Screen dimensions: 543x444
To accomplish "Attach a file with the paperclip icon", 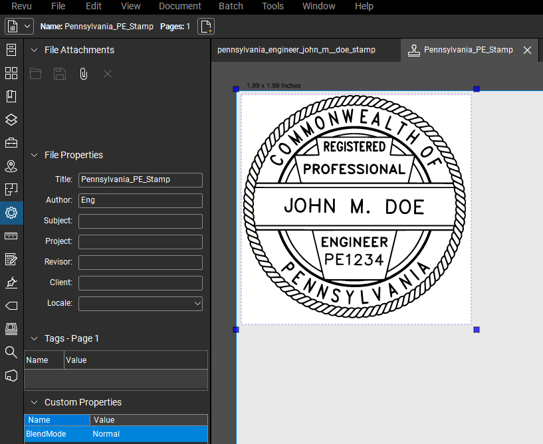I will coord(83,74).
